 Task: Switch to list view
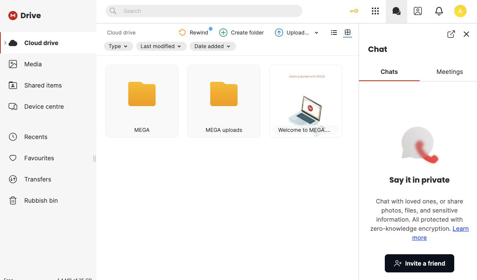(334, 33)
